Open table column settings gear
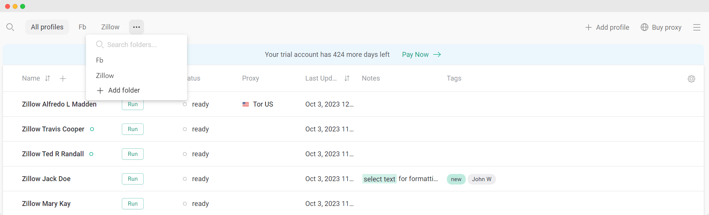709x215 pixels. click(691, 79)
